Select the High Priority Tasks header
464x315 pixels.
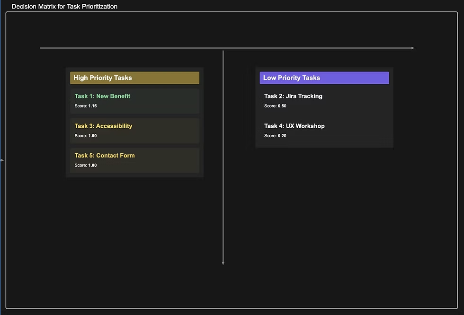[x=134, y=78]
